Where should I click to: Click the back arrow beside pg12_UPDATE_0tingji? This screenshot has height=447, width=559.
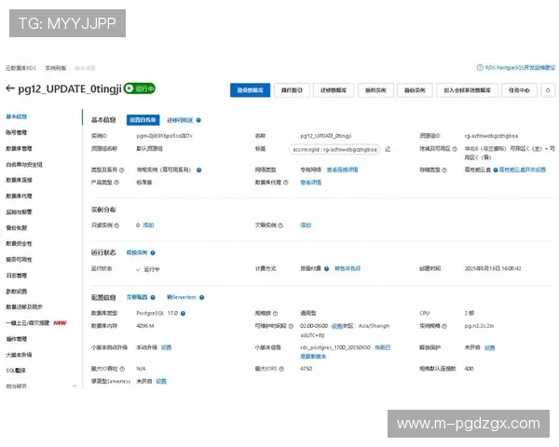click(11, 89)
